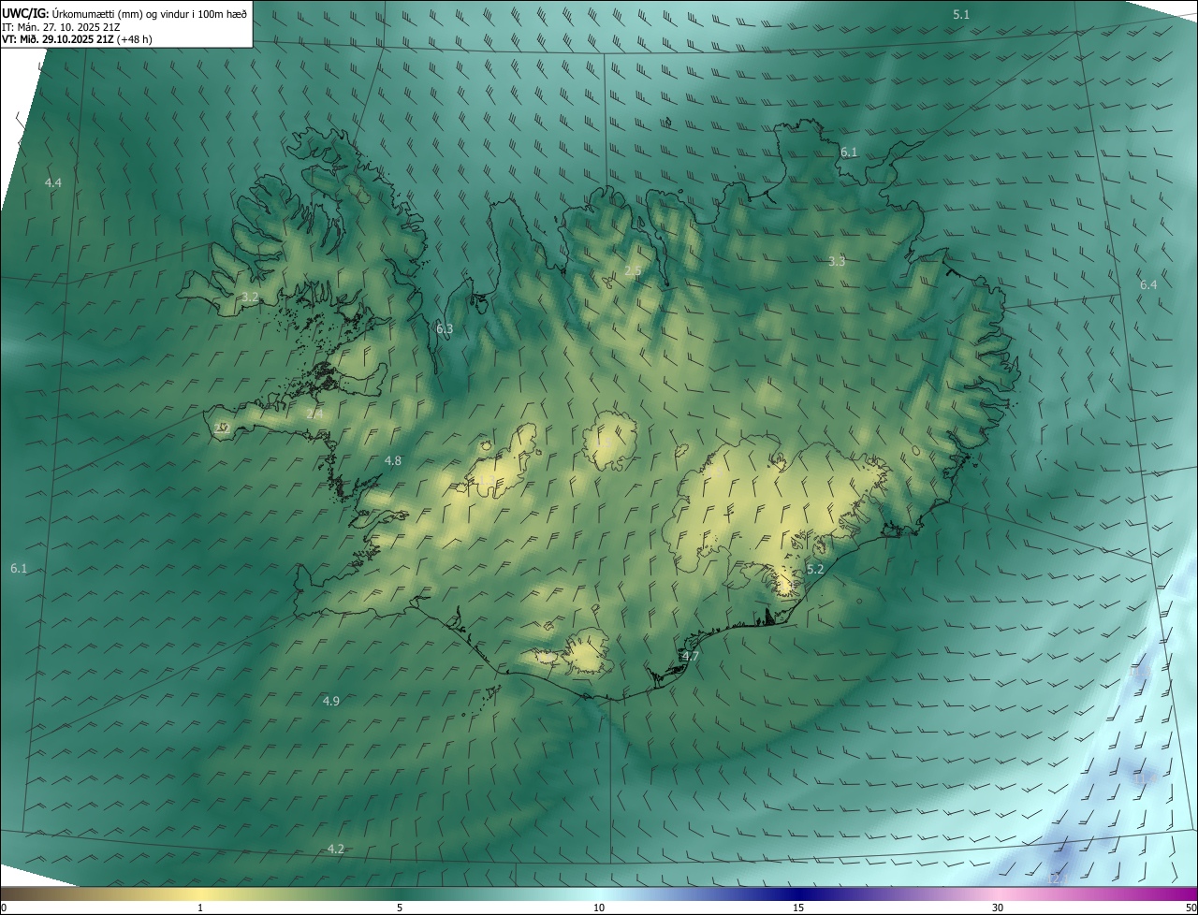The height and width of the screenshot is (915, 1198).
Task: Click the 50 end of the color bar
Action: click(1191, 908)
